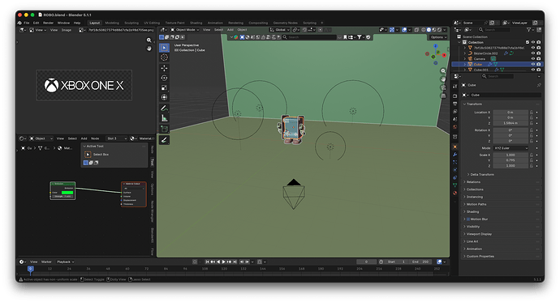
Task: Toggle lock on Location X
Action: [532, 113]
